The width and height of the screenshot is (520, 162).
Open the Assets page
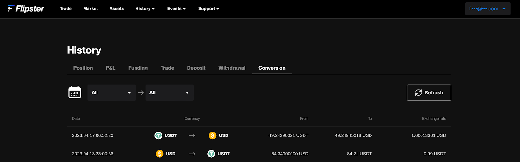click(x=117, y=9)
